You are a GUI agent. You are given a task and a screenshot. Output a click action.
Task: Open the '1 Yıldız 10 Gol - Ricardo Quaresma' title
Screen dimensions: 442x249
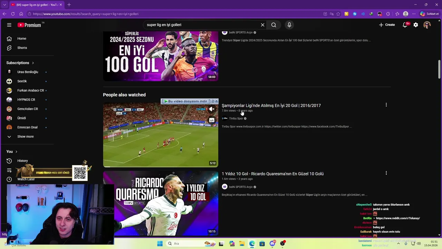[272, 174]
